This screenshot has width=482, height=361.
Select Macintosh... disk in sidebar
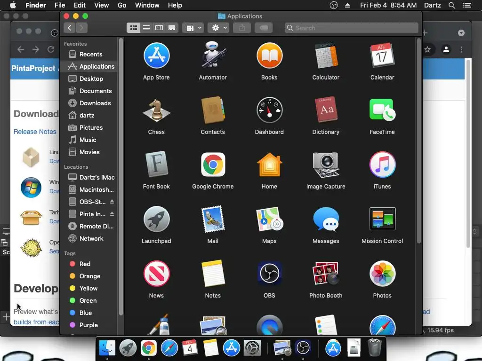click(x=89, y=190)
